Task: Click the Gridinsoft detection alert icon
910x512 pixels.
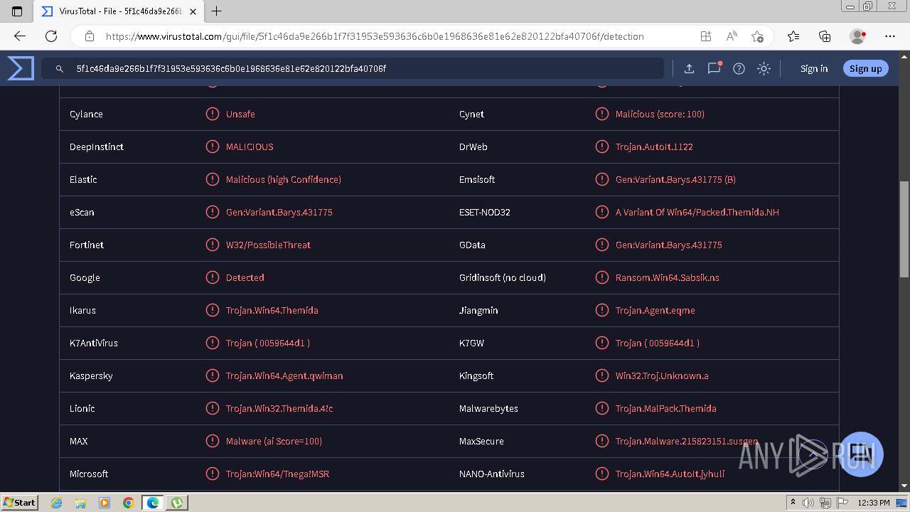Action: click(601, 277)
